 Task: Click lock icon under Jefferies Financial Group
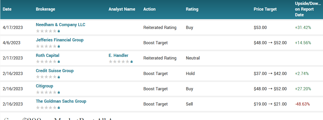pyautogui.click(x=59, y=46)
